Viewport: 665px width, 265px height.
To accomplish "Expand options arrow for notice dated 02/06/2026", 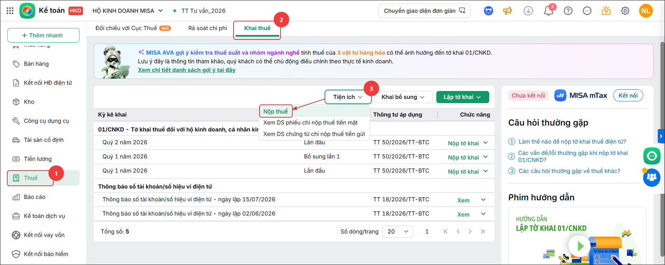I will coord(483,214).
